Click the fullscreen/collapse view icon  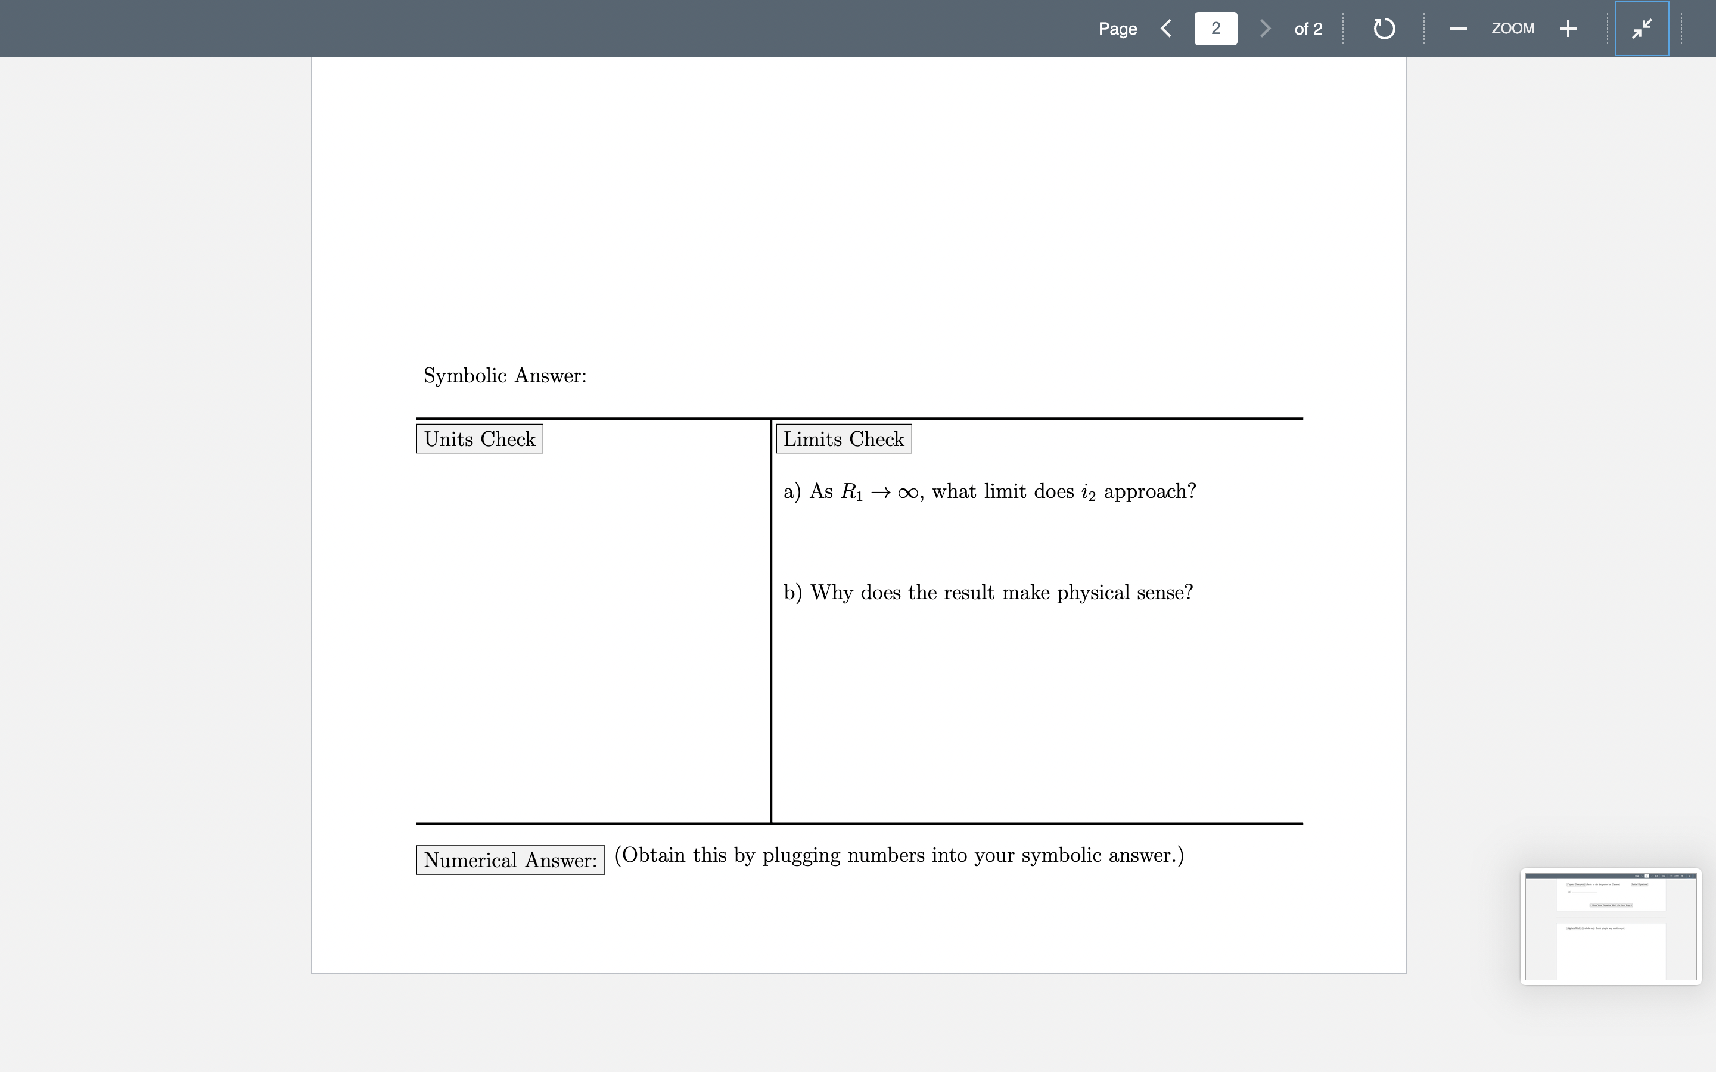coord(1642,27)
